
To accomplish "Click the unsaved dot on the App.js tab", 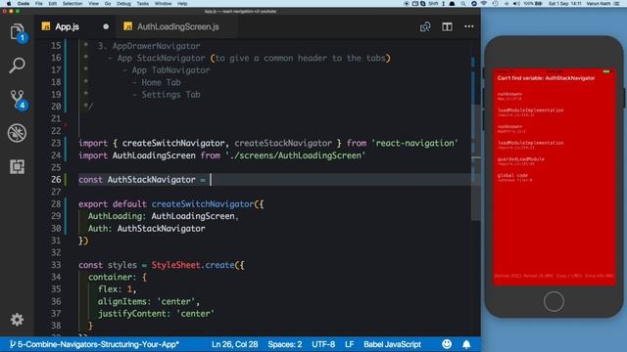I will point(106,26).
